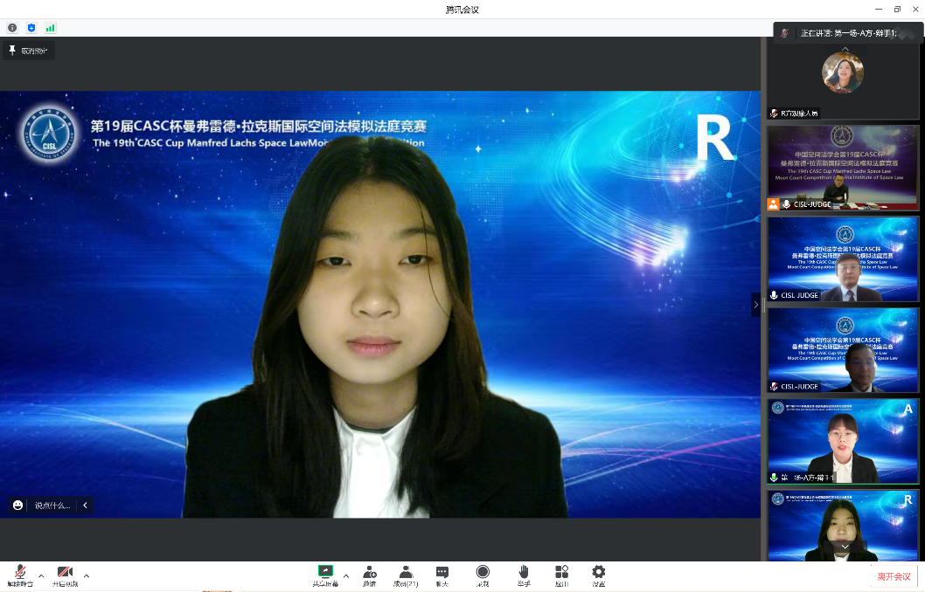925x592 pixels.
Task: Start recording the meeting
Action: click(x=483, y=574)
